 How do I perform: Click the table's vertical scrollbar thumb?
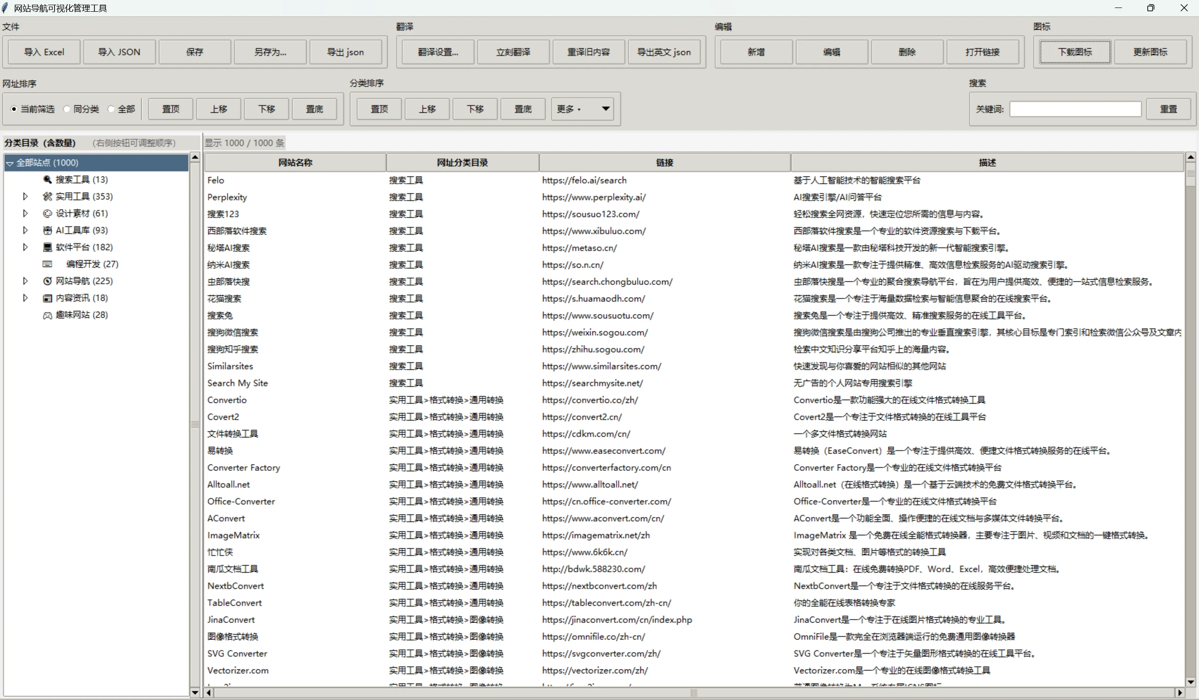click(x=1191, y=174)
